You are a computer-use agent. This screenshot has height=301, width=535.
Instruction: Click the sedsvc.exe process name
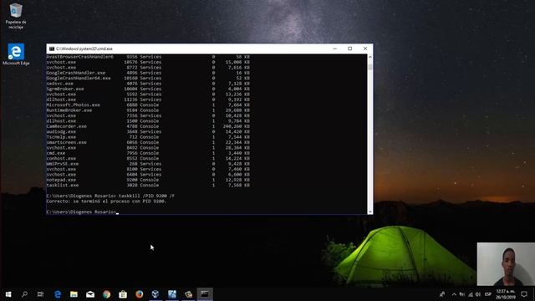tap(60, 84)
